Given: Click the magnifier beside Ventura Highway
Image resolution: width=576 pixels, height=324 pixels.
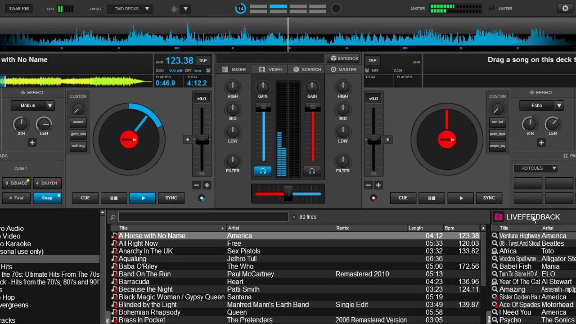Looking at the screenshot, I should point(495,236).
